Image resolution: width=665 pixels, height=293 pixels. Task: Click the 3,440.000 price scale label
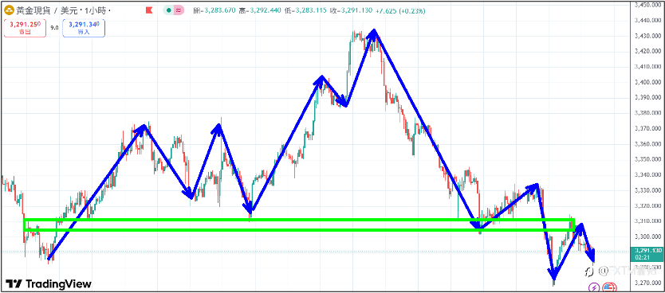(x=647, y=21)
